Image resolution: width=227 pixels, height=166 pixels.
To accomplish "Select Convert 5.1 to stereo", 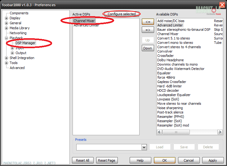I will tap(174, 38).
